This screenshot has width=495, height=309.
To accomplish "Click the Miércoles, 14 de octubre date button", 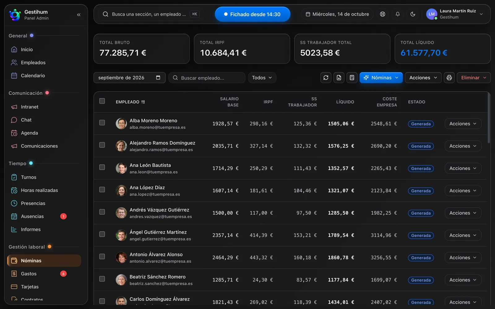I will (337, 14).
